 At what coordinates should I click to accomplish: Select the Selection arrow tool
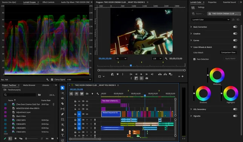click(x=63, y=88)
